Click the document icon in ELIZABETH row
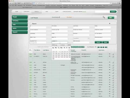The width and height of the screenshot is (130, 98). pos(113,57)
